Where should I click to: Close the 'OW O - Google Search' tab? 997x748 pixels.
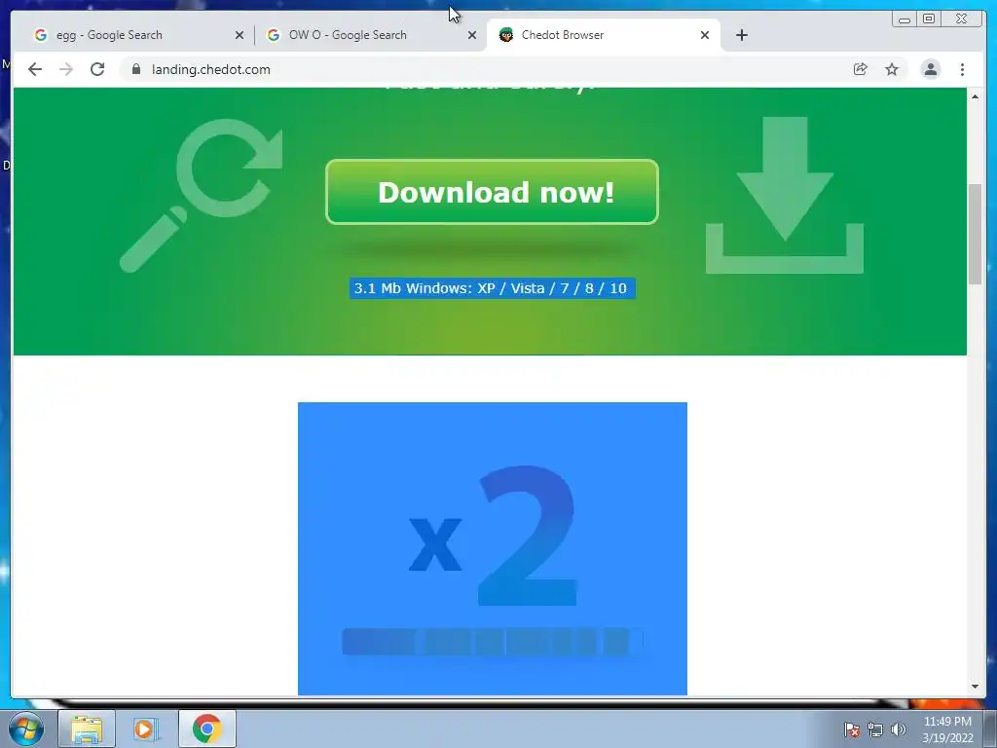pyautogui.click(x=472, y=35)
